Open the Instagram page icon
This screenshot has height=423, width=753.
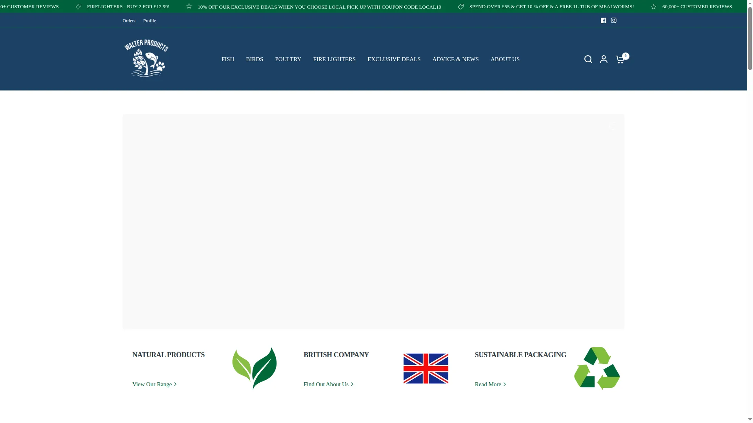point(613,20)
